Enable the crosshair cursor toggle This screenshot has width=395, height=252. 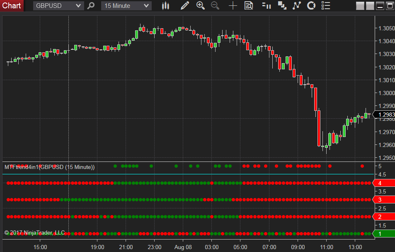(x=233, y=6)
